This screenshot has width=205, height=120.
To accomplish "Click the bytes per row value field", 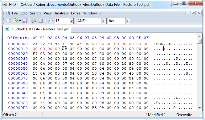I will coord(62,21).
